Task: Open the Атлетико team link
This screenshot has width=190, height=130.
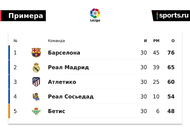Action: coord(62,82)
